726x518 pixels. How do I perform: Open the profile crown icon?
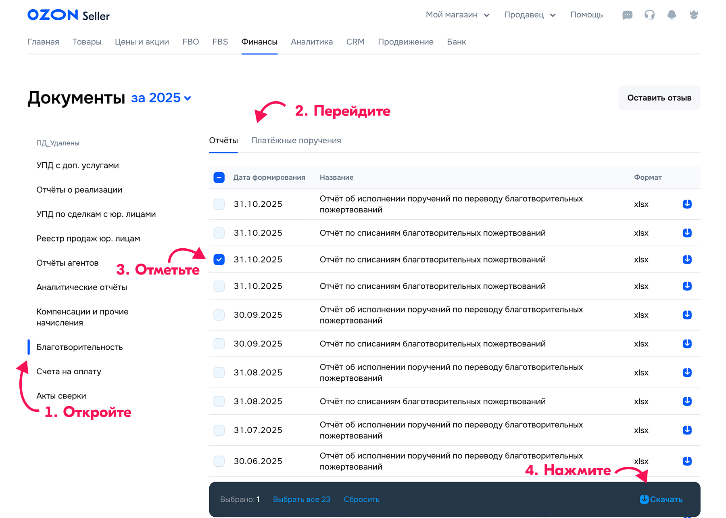pos(694,15)
